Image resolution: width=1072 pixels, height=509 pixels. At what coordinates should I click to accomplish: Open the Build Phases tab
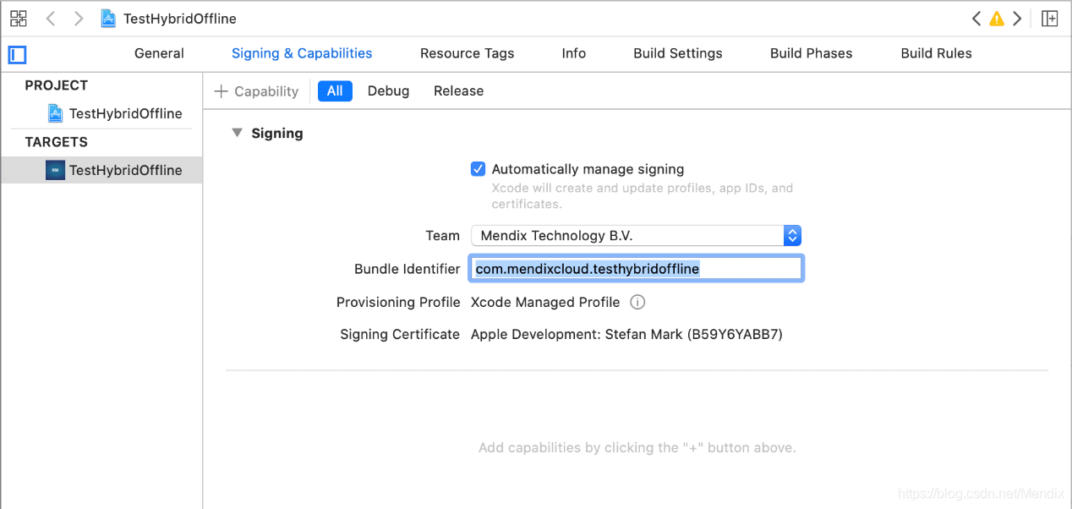[812, 53]
